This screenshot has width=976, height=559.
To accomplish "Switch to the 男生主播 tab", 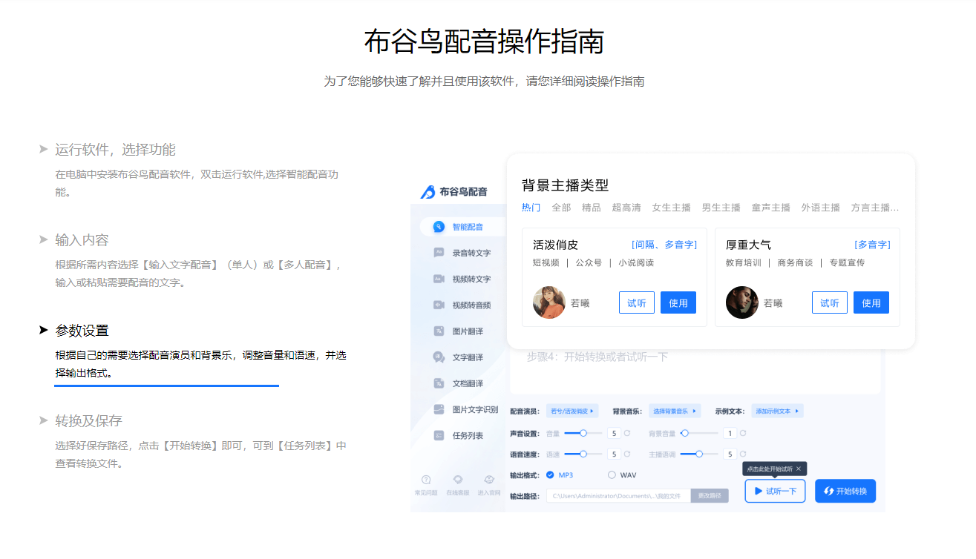I will [721, 208].
